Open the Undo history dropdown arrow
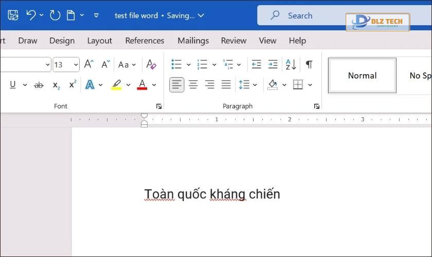Image resolution: width=432 pixels, height=257 pixels. pos(41,15)
